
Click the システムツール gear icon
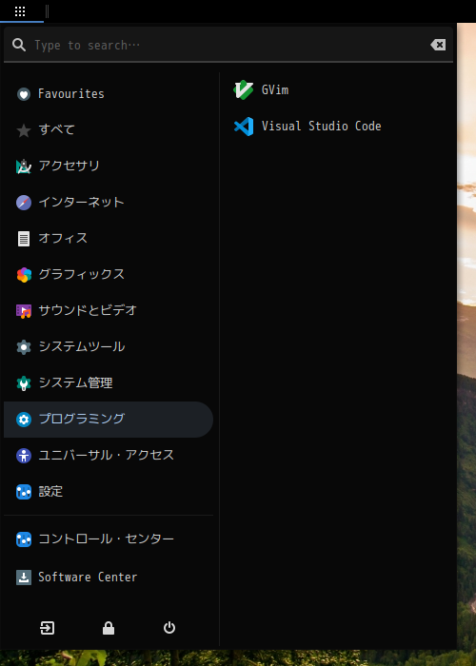[x=24, y=347]
